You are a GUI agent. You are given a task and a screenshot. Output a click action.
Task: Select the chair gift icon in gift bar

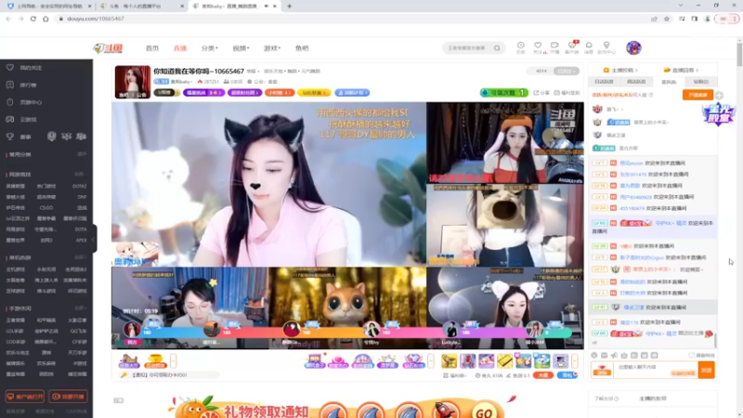tap(449, 361)
